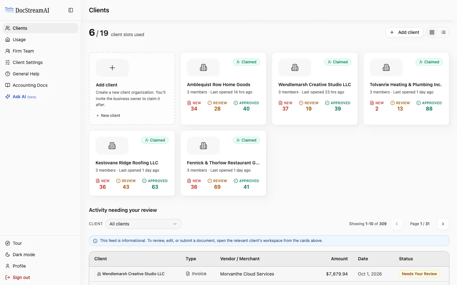Viewport: 457px width, 285px height.
Task: Open Client Settings
Action: 40,62
